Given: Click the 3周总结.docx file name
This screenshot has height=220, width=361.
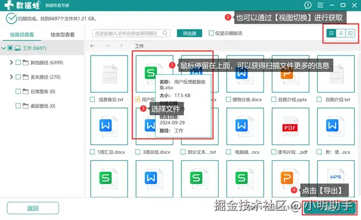Looking at the screenshot, I should coord(157,152).
